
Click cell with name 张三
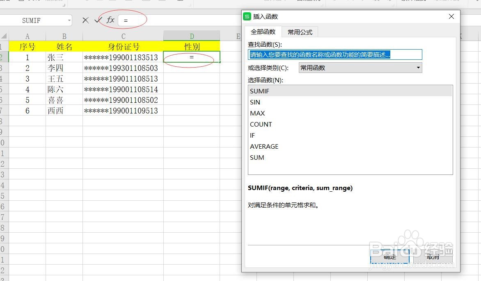[x=64, y=57]
